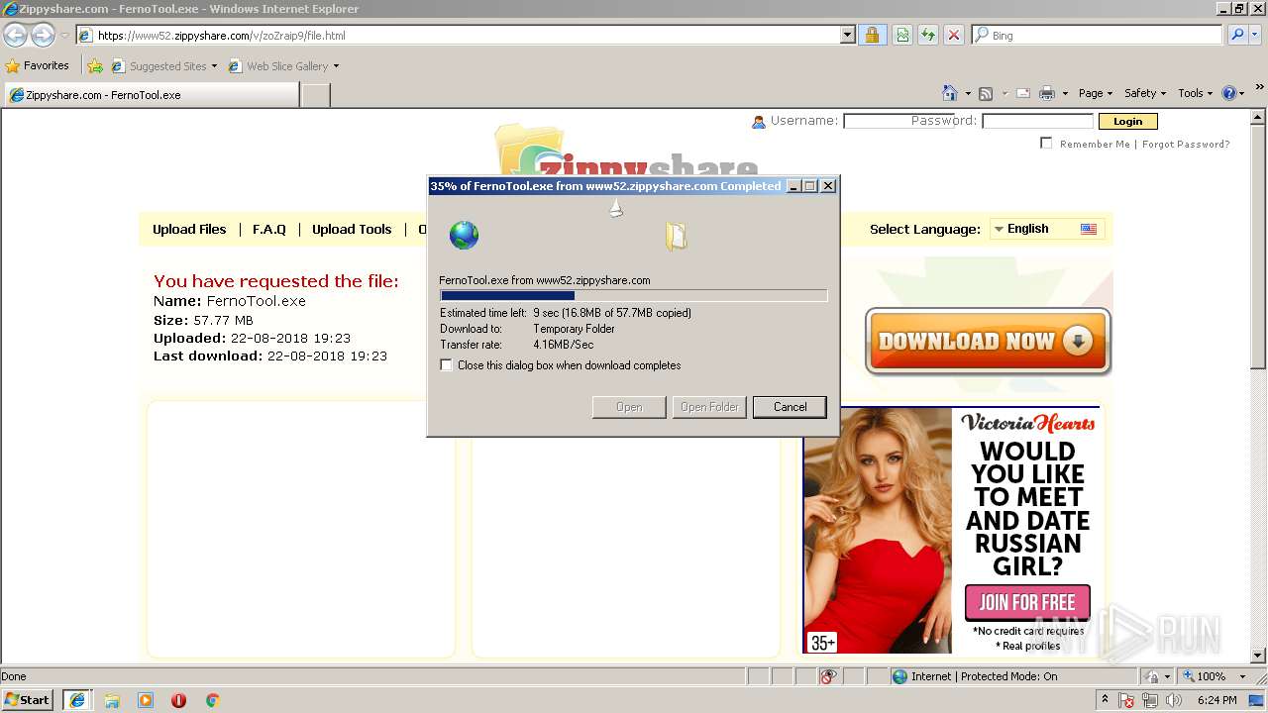Image resolution: width=1268 pixels, height=713 pixels.
Task: Click the Help question mark icon
Action: pos(1229,93)
